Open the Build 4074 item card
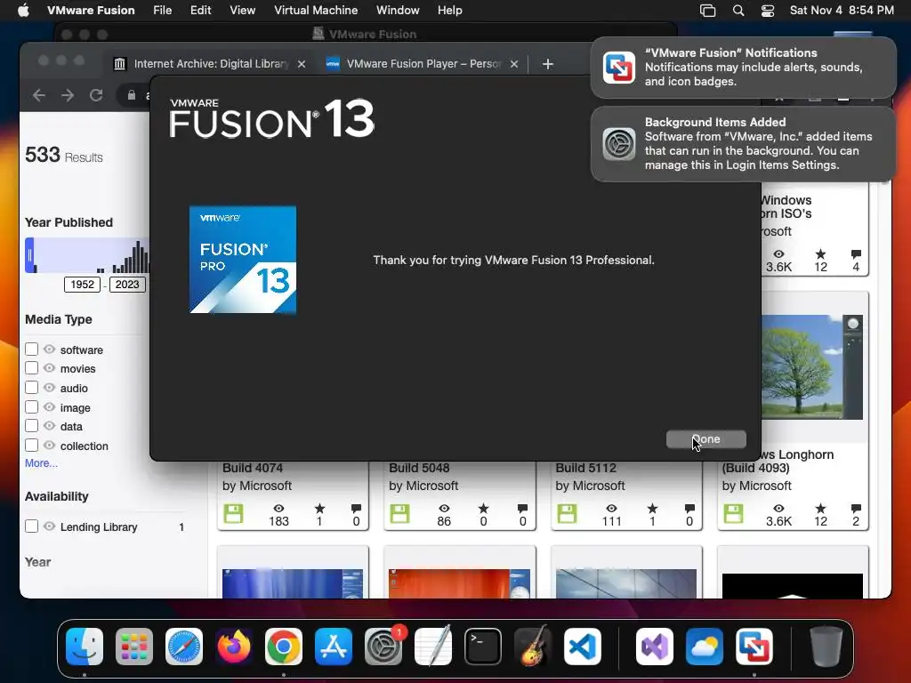Image resolution: width=911 pixels, height=683 pixels. tap(292, 495)
